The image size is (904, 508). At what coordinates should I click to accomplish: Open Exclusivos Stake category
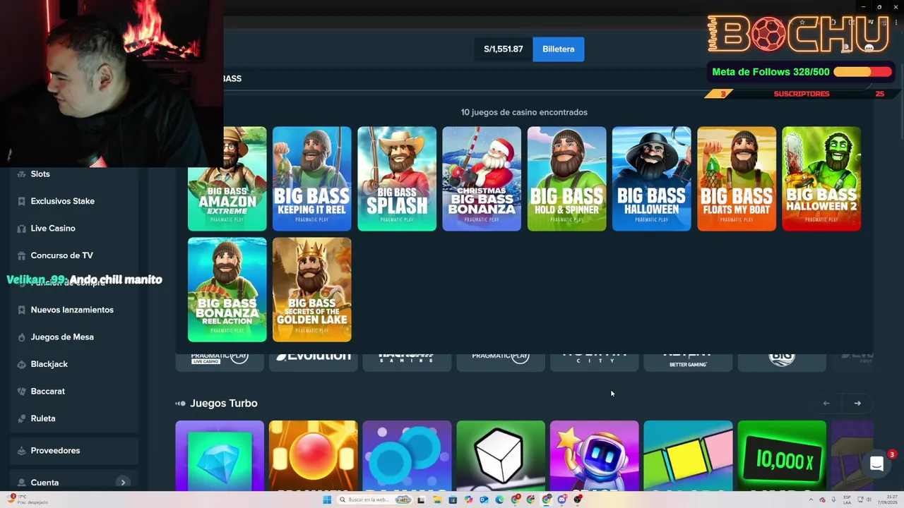click(62, 201)
